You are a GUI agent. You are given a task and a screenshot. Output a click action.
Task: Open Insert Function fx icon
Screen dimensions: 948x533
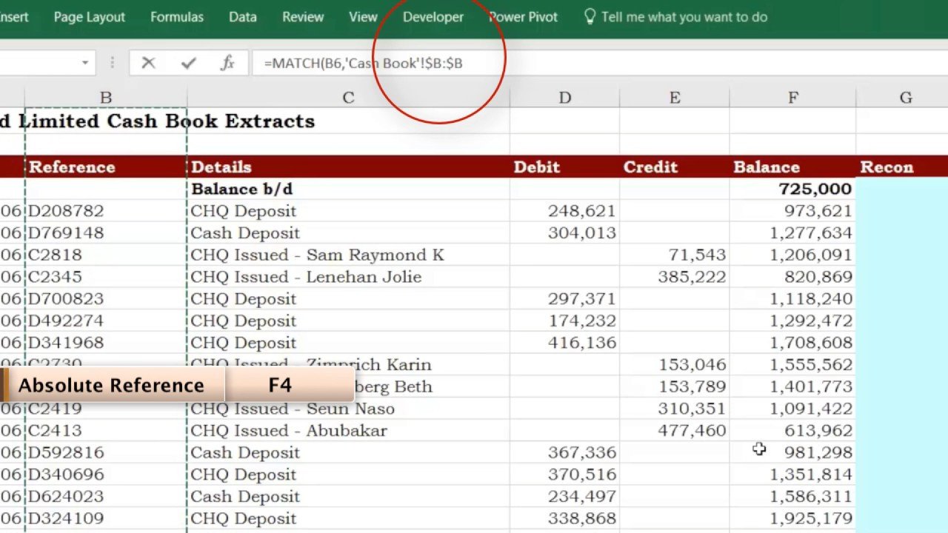click(227, 64)
